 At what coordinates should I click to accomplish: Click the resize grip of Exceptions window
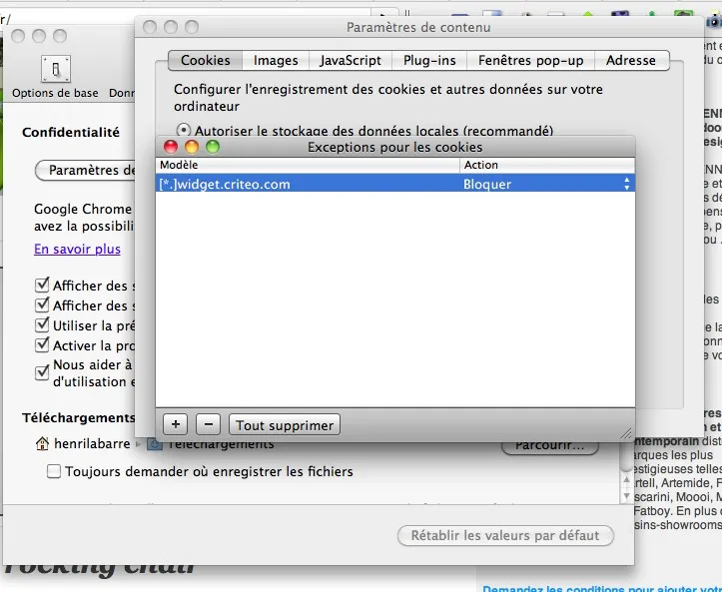pos(626,432)
